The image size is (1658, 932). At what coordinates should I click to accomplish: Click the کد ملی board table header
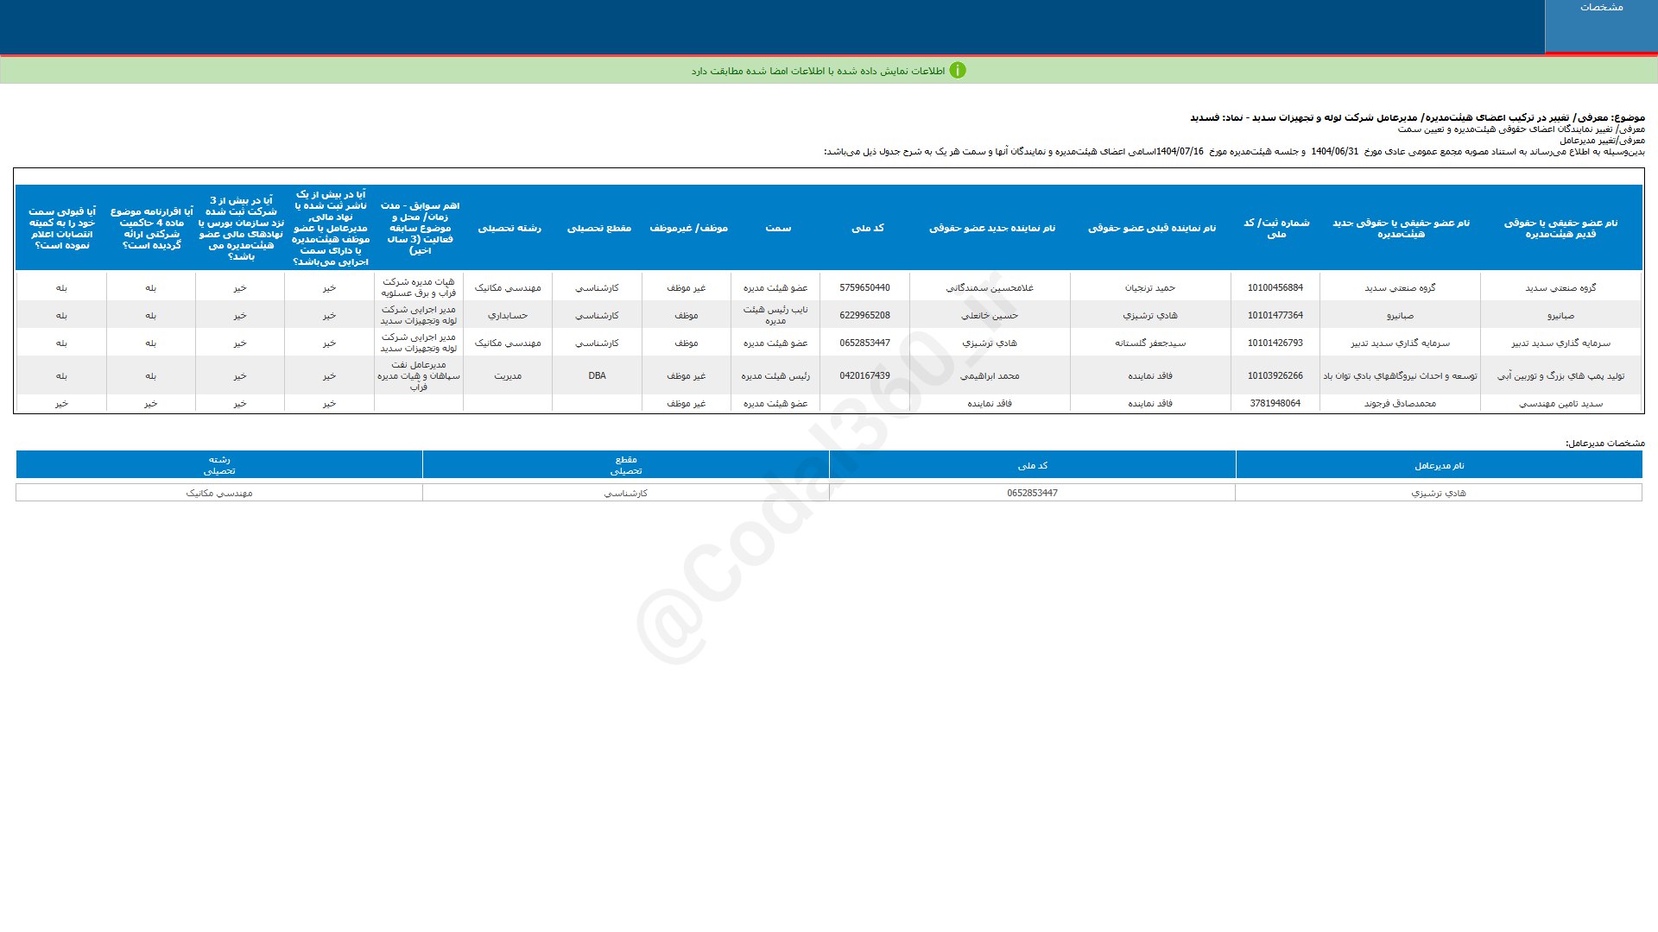pyautogui.click(x=867, y=228)
